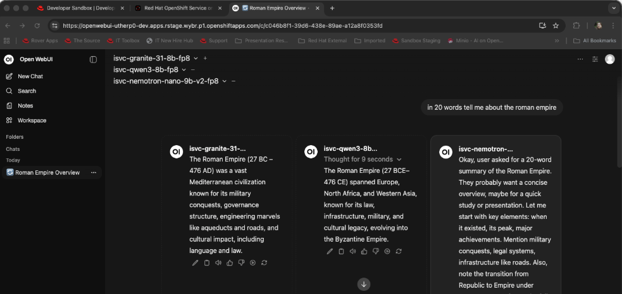Thumbs down the granite response
The image size is (622, 294).
(x=241, y=262)
